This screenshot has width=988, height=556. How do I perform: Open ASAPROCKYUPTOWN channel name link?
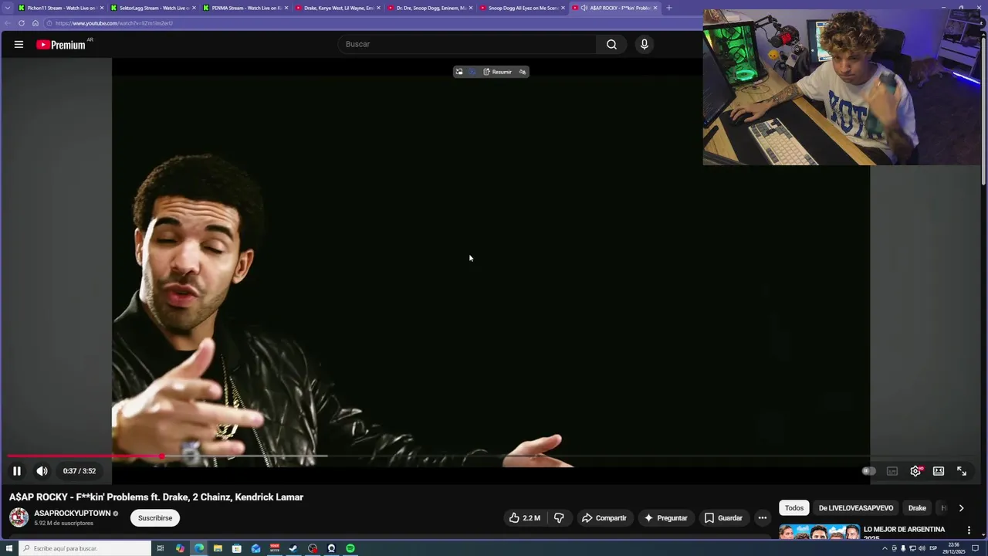coord(73,514)
